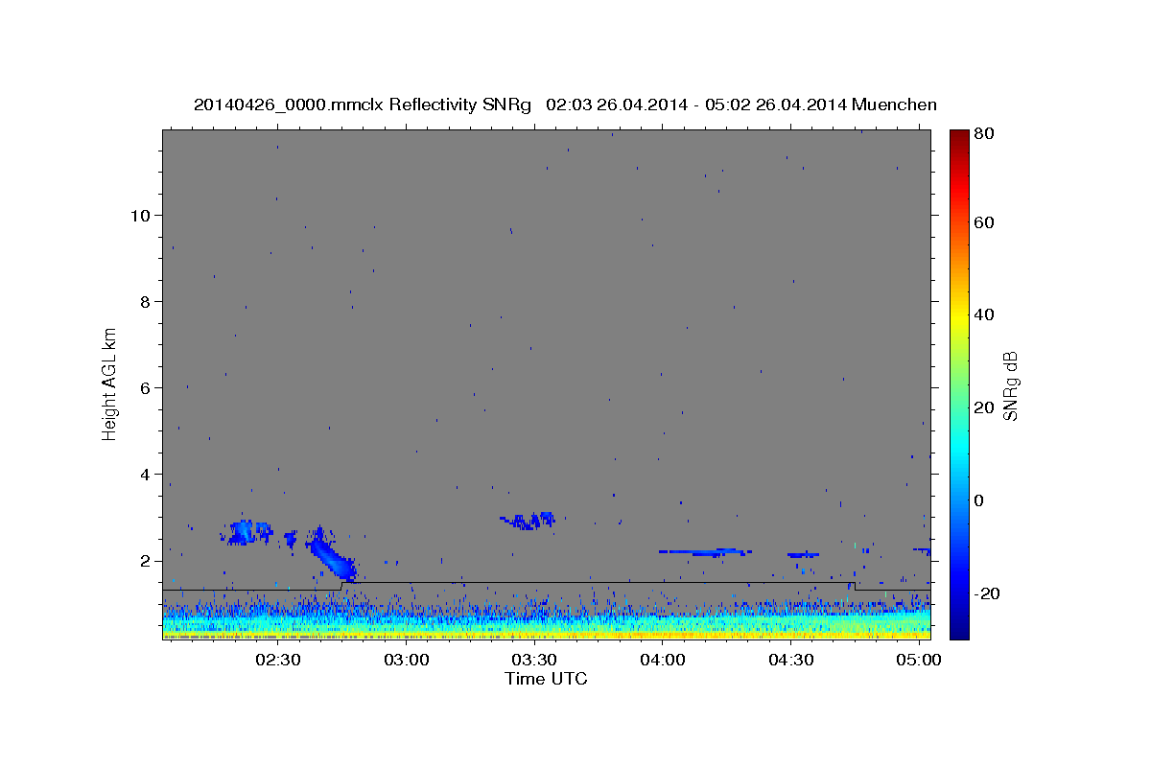
Task: Select the 02:30 time tick label
Action: point(278,661)
